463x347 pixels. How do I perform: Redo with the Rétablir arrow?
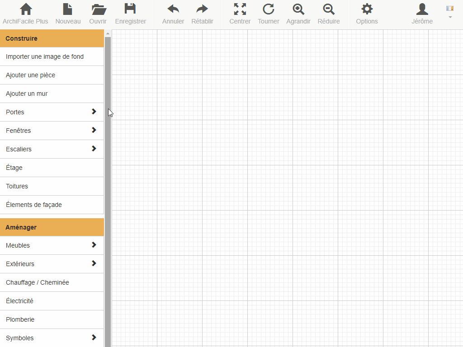pos(202,14)
